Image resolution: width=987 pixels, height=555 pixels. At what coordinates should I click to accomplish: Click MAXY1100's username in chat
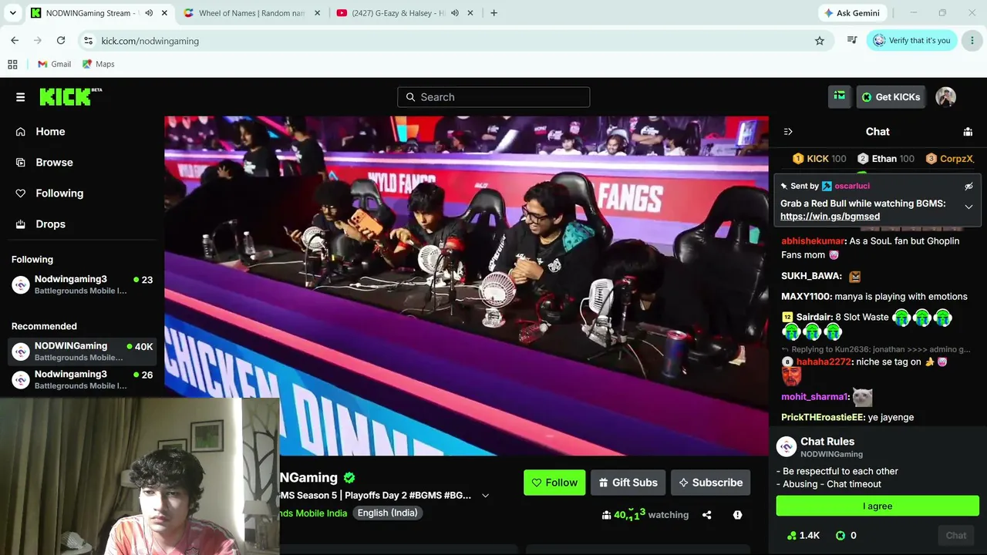click(x=807, y=297)
